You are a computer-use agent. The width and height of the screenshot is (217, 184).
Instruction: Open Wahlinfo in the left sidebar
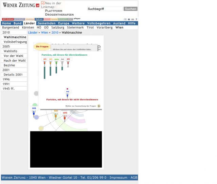(x=14, y=51)
